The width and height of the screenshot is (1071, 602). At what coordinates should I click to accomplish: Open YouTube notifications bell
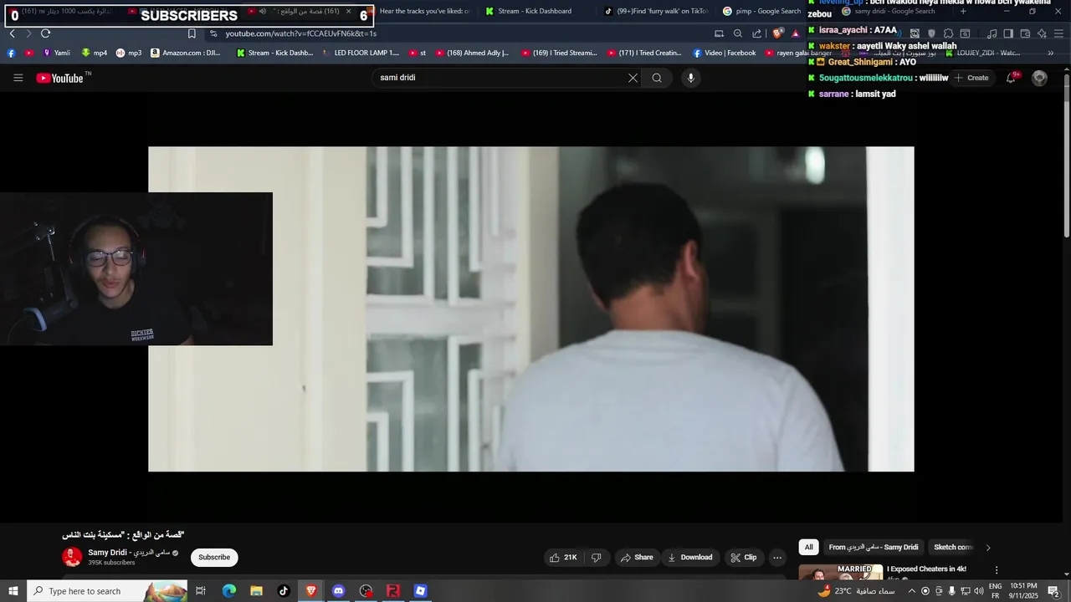pos(1011,78)
